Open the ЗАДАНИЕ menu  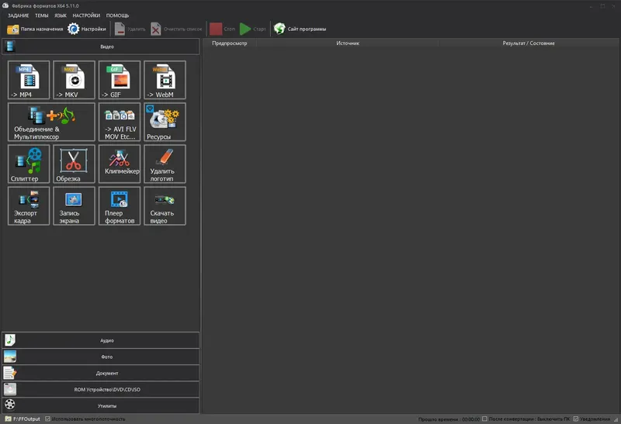[18, 16]
